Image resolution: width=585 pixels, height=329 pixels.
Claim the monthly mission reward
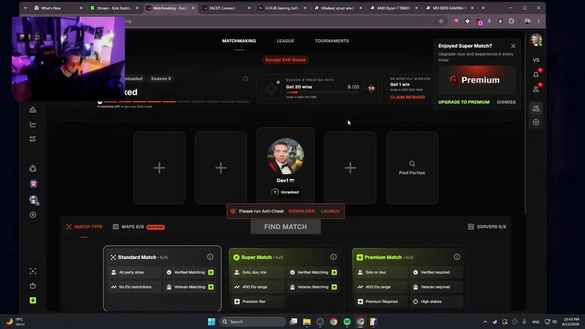(408, 97)
